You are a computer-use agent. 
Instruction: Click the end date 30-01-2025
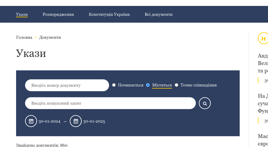(94, 121)
